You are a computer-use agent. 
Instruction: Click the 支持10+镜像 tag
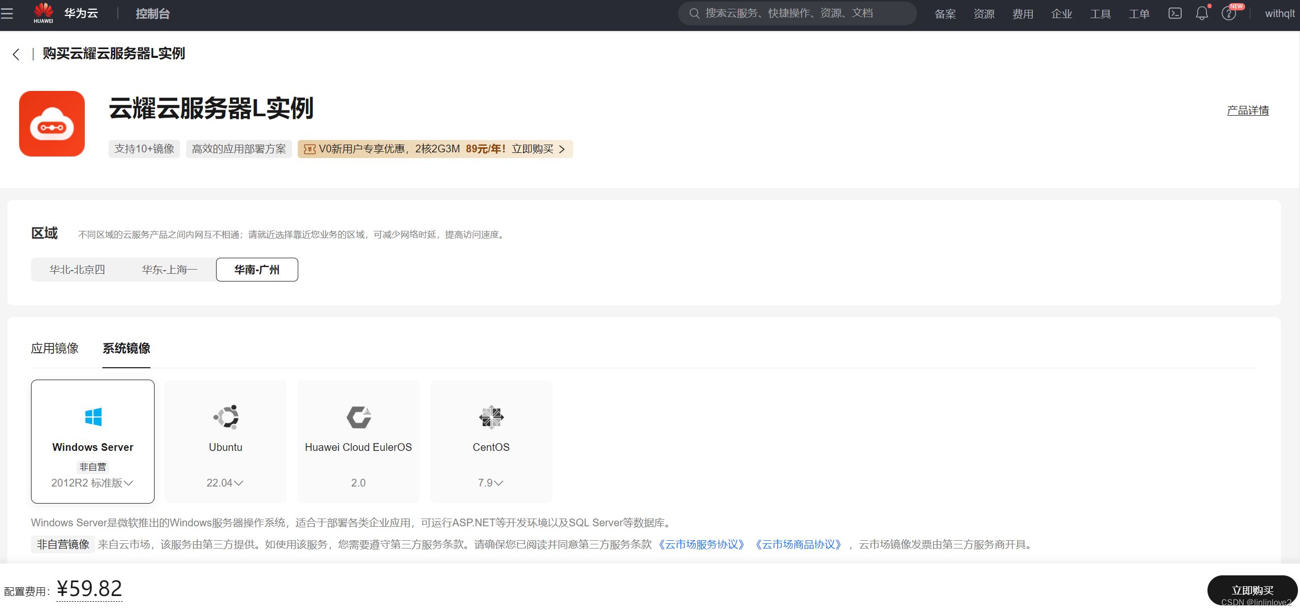coord(144,149)
